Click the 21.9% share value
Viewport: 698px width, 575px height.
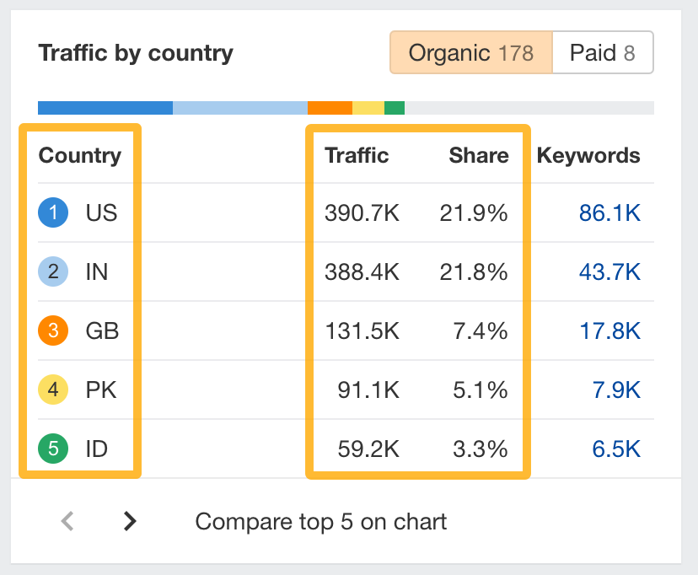coord(474,212)
